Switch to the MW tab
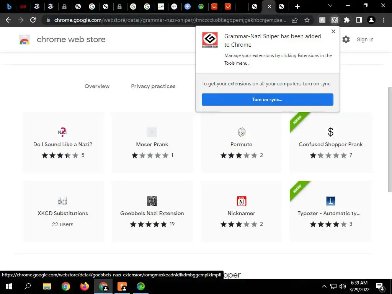 click(x=174, y=7)
